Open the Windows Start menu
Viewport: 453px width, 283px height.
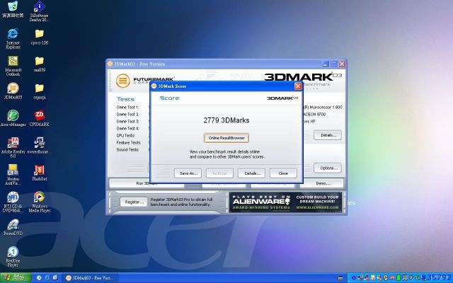[x=16, y=278]
